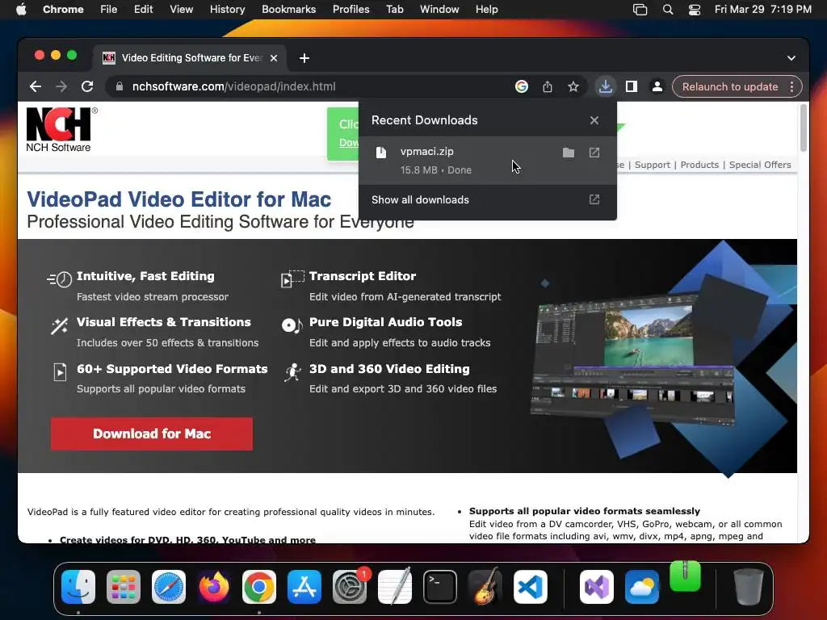Click the Show all downloads label
Image resolution: width=827 pixels, height=620 pixels.
tap(420, 200)
